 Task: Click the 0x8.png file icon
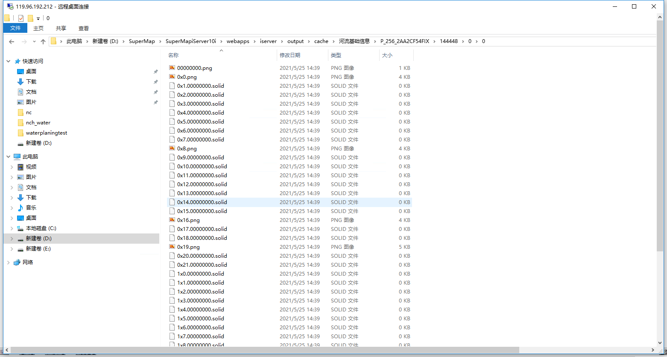[172, 149]
